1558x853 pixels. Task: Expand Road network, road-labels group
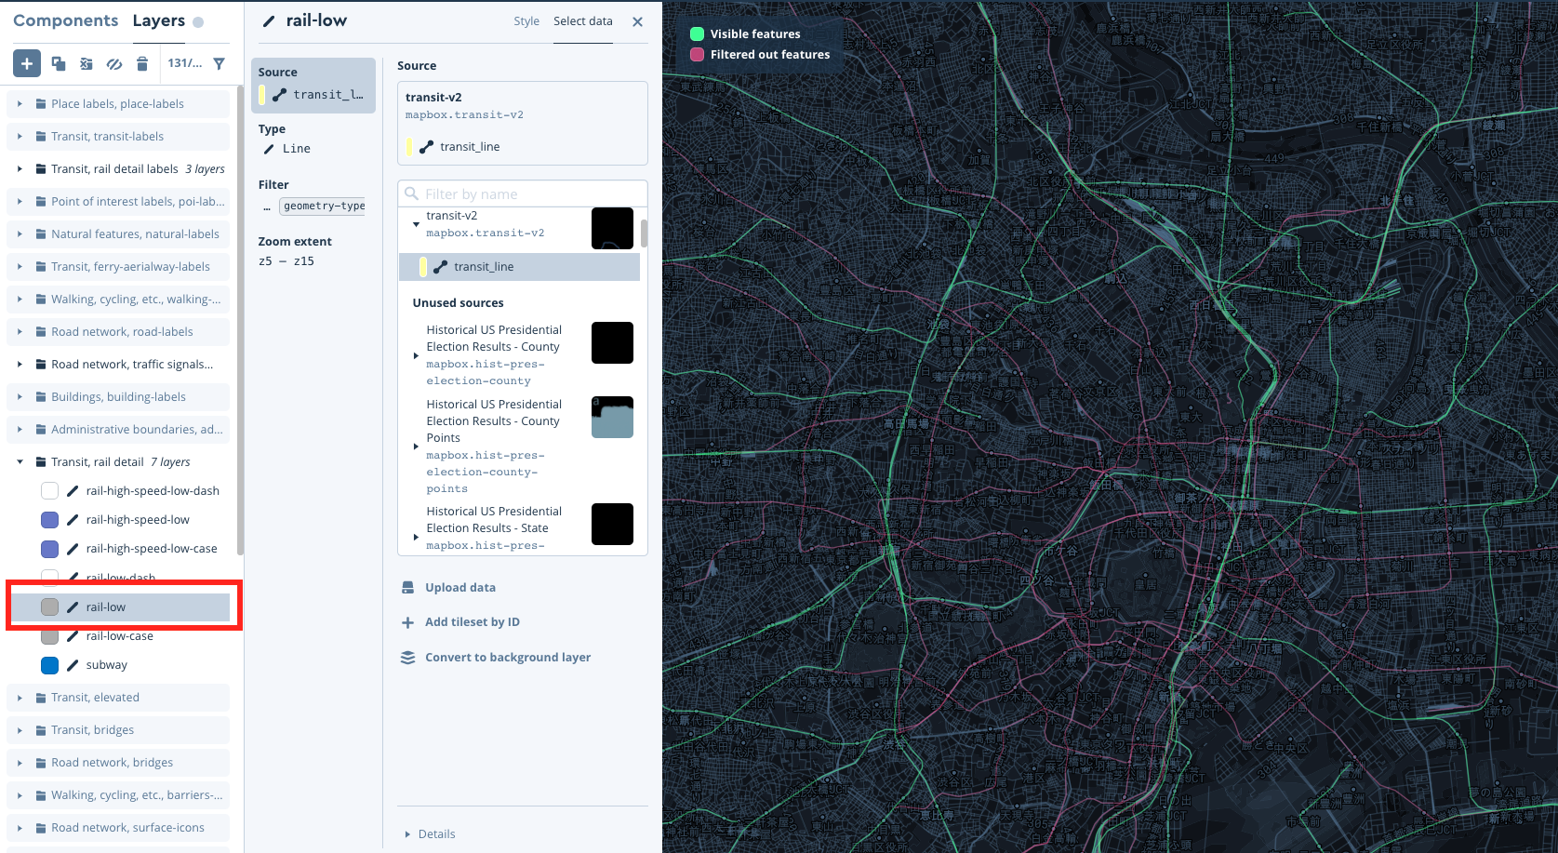point(20,332)
